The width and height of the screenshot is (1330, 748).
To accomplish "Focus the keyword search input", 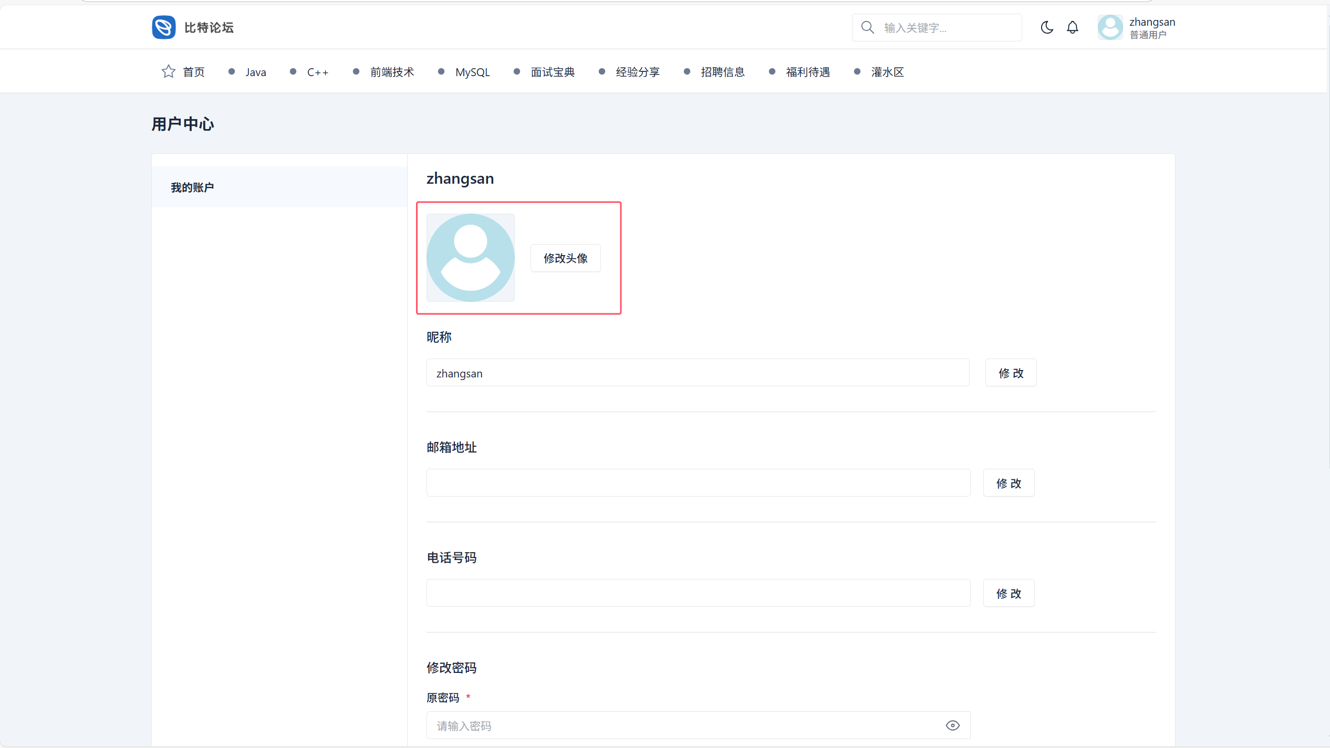I will 945,28.
